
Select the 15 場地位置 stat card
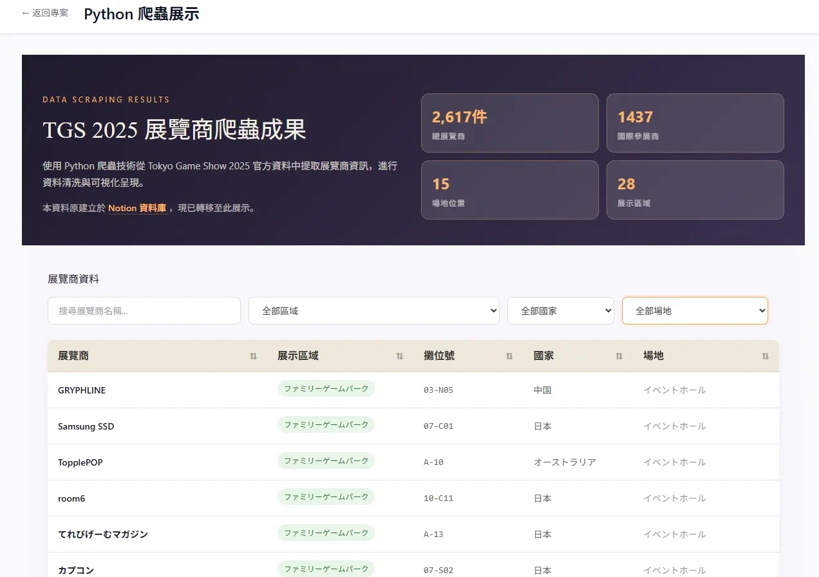pos(510,190)
